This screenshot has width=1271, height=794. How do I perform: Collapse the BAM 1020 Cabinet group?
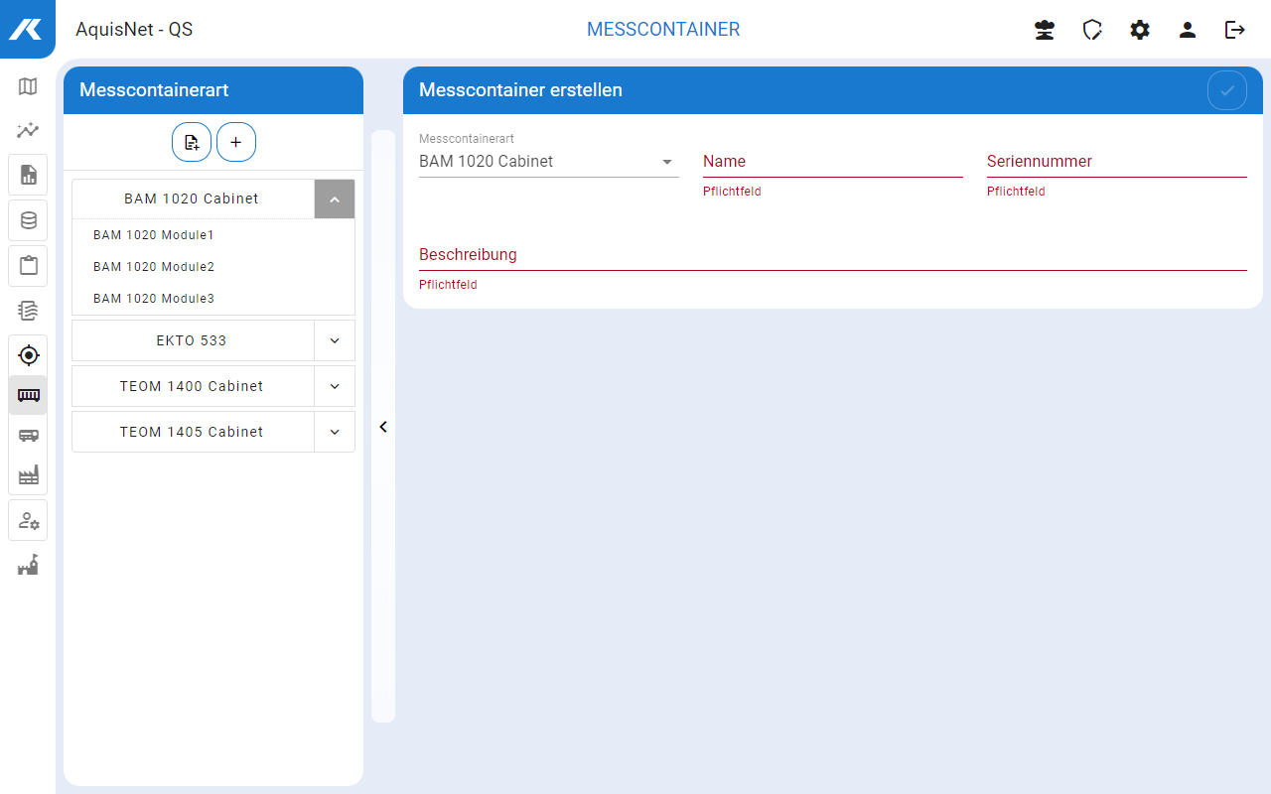(335, 199)
